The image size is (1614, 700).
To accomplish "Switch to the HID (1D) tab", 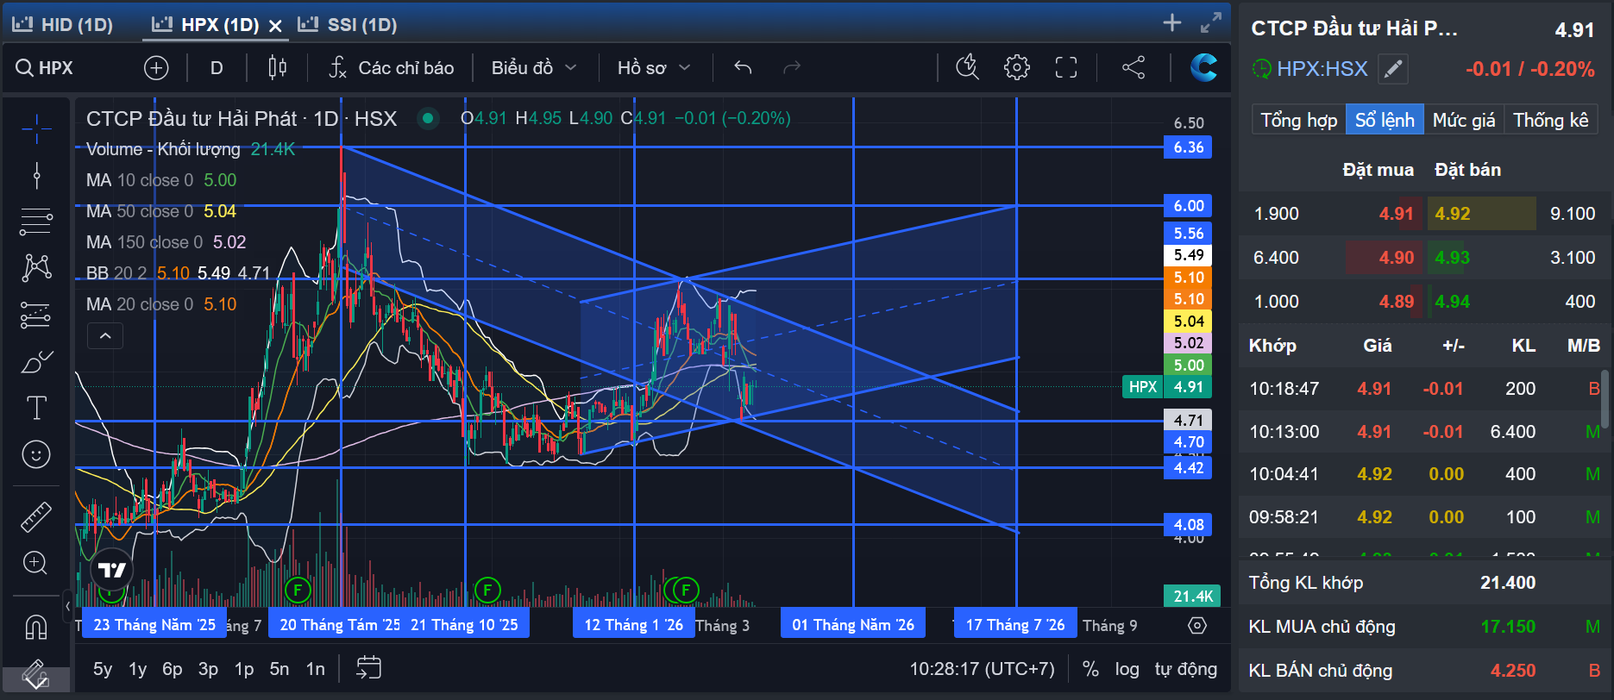I will click(x=63, y=25).
